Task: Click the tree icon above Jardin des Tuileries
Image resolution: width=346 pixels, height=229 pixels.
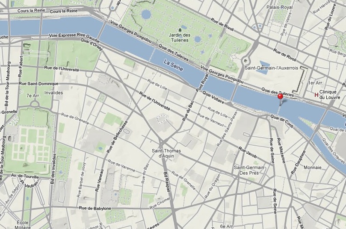Action: [180, 29]
